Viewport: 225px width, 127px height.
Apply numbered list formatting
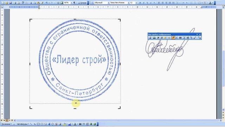click(192, 3)
